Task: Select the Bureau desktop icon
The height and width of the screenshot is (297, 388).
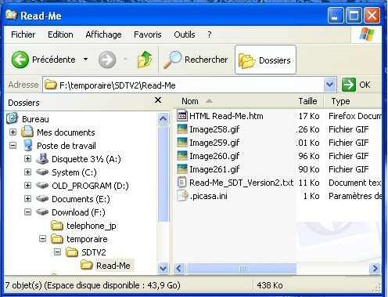Action: (x=12, y=118)
